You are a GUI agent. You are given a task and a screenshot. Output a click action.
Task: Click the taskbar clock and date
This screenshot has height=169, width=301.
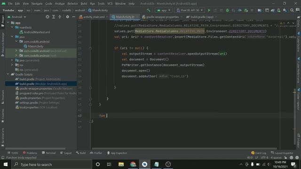[280, 164]
